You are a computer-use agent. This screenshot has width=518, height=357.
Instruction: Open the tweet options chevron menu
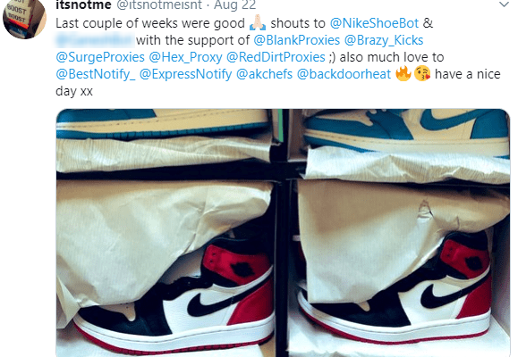click(504, 4)
